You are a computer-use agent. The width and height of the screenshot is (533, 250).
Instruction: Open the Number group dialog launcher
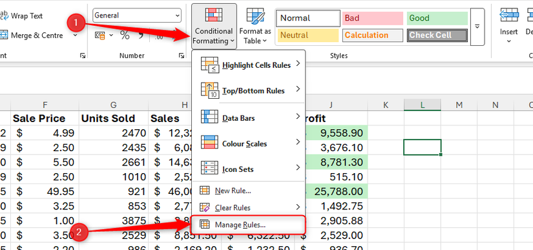[182, 56]
